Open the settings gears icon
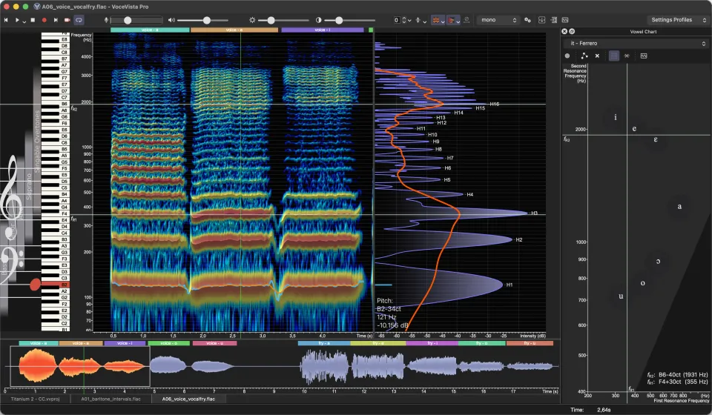Screen dimensions: 712x415 527,20
